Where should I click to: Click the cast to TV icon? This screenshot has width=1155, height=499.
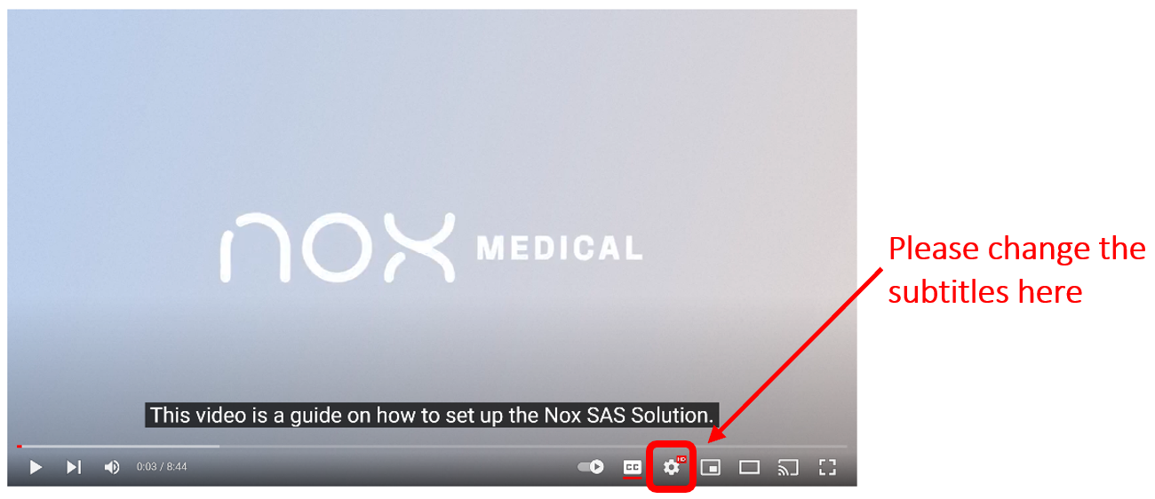(788, 467)
